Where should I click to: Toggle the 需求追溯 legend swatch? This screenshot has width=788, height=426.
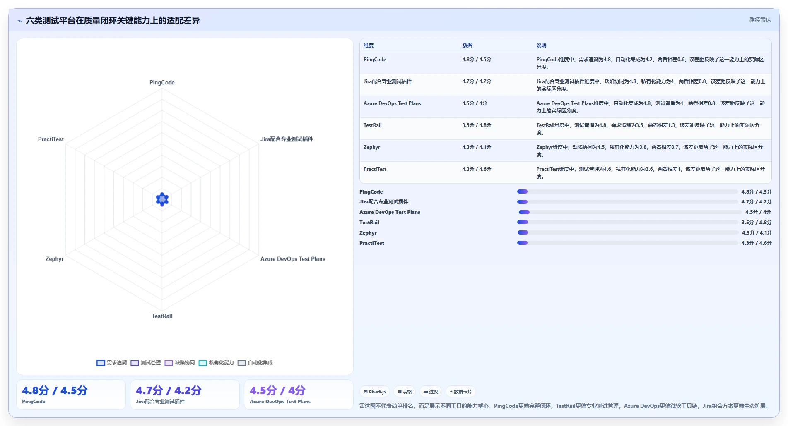tap(101, 363)
